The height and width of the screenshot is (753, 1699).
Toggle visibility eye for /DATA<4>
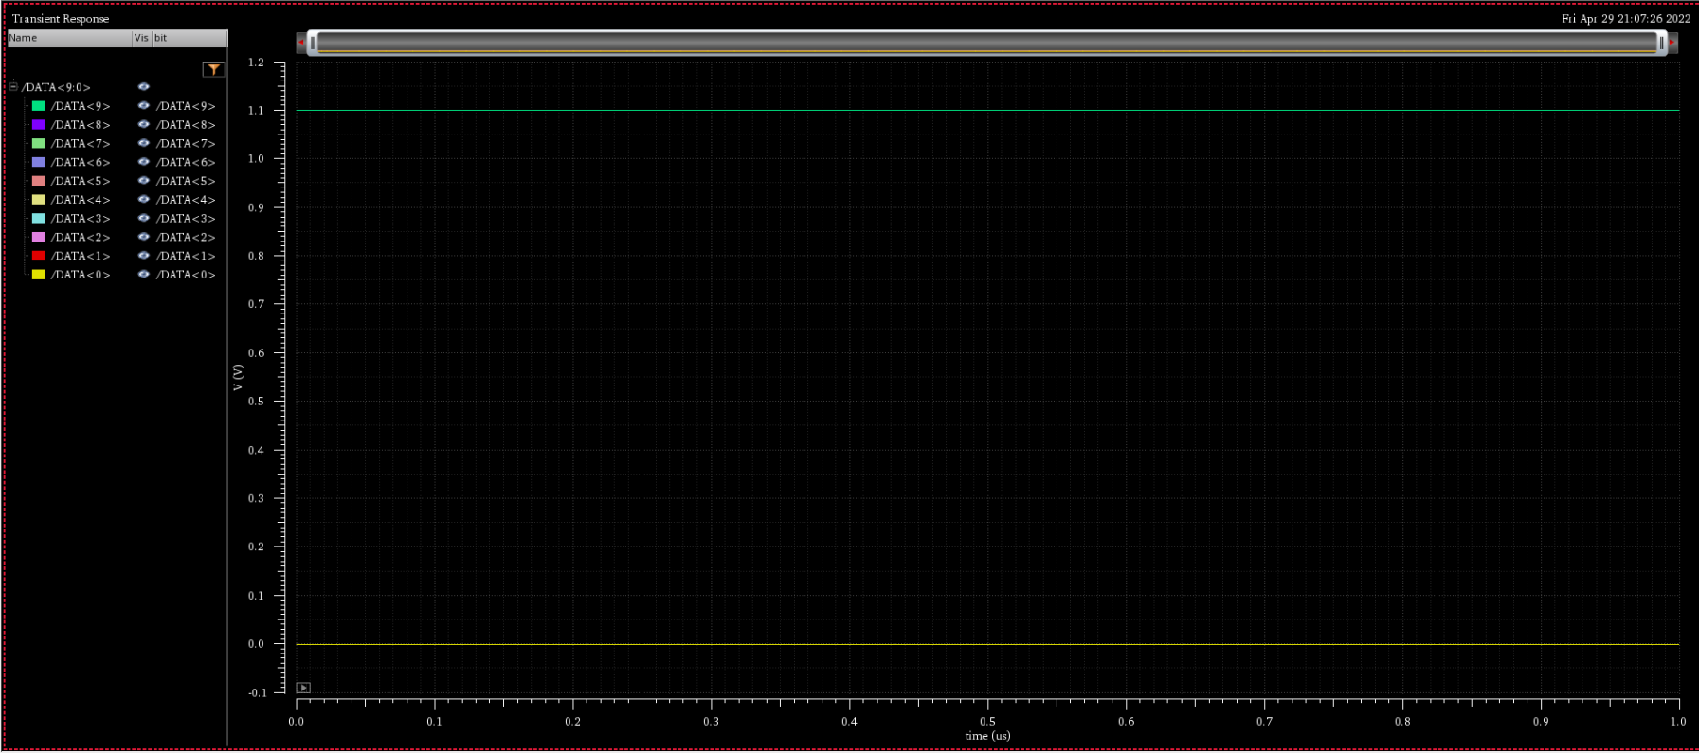pyautogui.click(x=144, y=200)
